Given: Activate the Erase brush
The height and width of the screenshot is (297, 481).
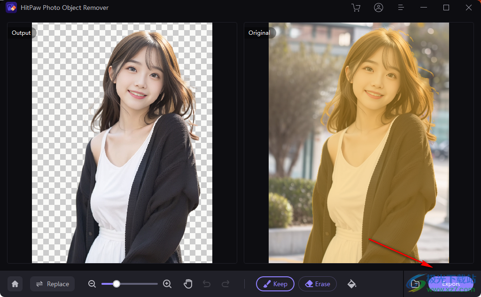Looking at the screenshot, I should click(x=318, y=284).
